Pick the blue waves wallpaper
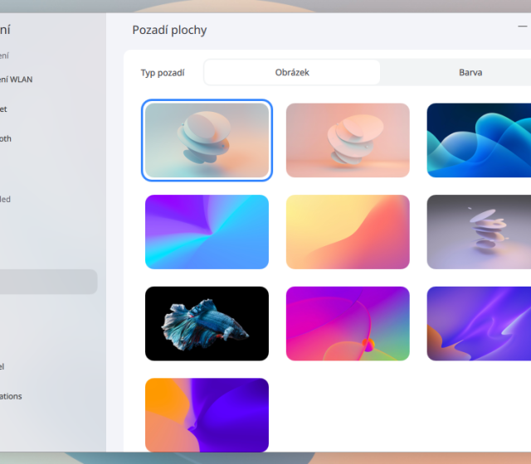This screenshot has width=531, height=464. (x=479, y=140)
